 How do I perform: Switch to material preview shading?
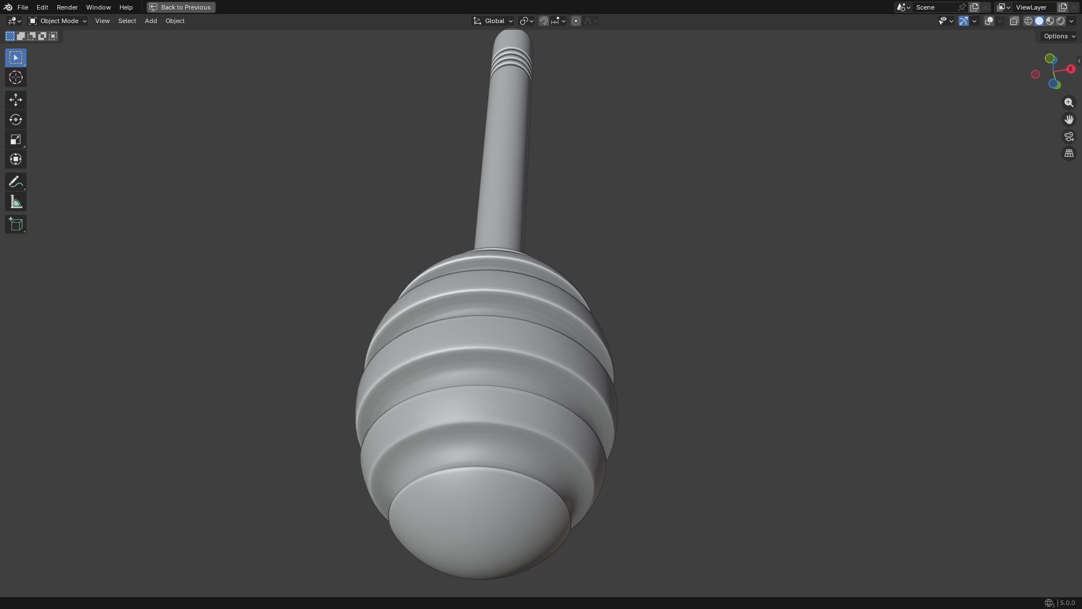coord(1050,21)
